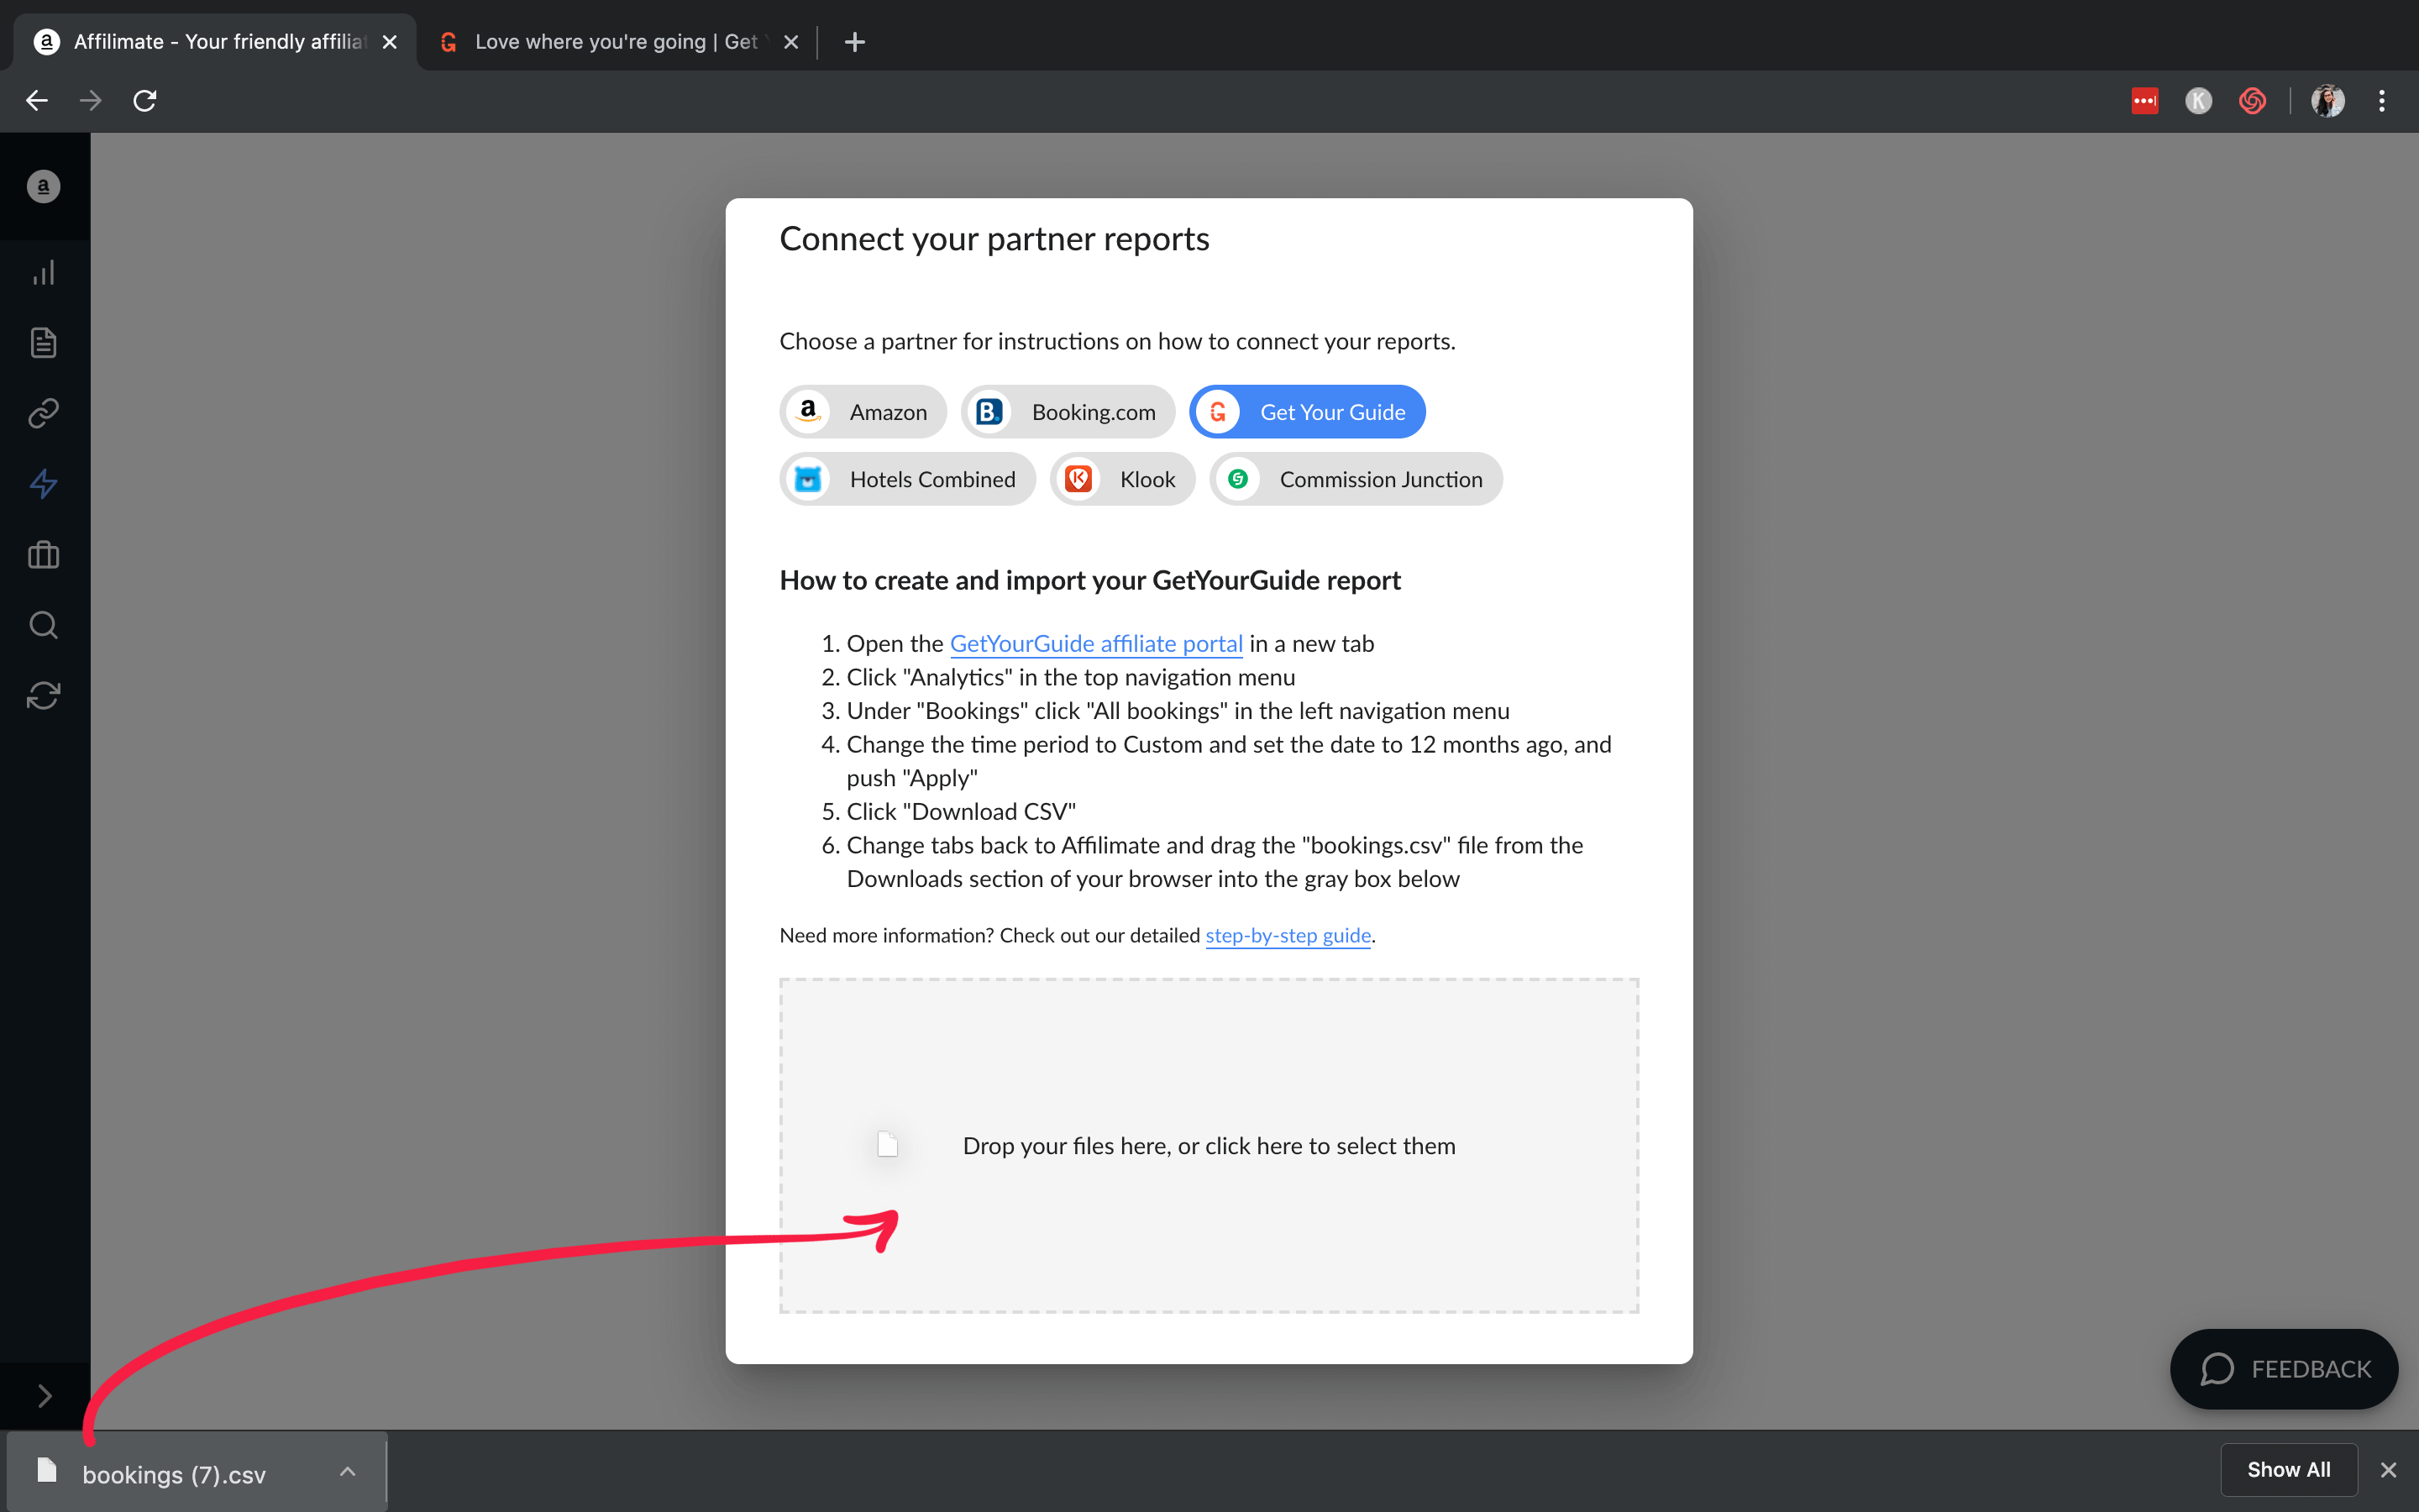Select the Klook partner chip

(1121, 479)
